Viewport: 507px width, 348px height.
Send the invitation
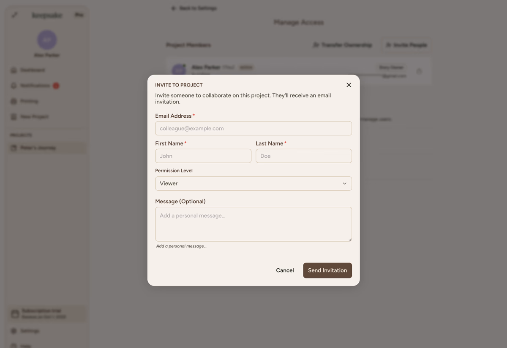pos(327,270)
